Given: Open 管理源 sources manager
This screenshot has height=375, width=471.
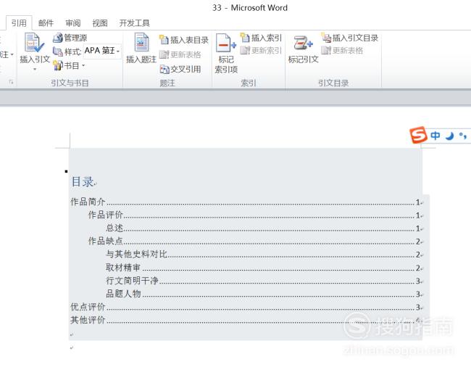Looking at the screenshot, I should point(70,38).
